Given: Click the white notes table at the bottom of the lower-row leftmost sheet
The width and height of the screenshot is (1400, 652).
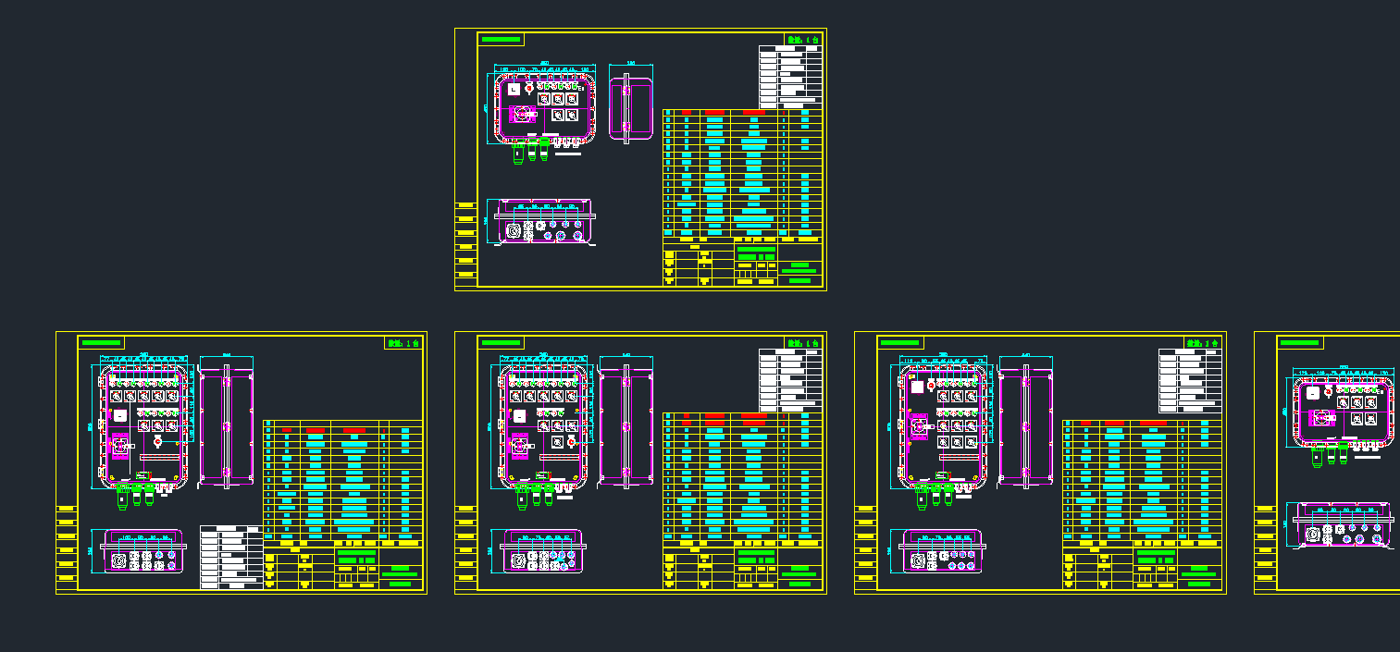Looking at the screenshot, I should click(232, 557).
